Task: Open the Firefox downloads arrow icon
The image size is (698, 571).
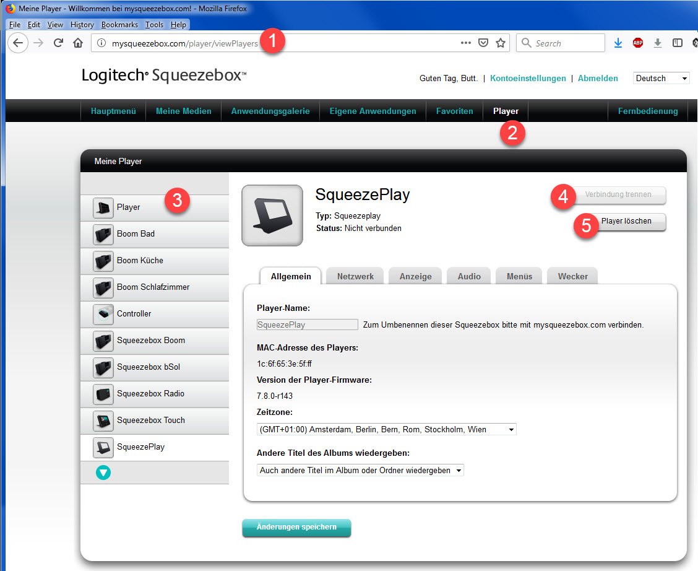Action: pyautogui.click(x=618, y=43)
